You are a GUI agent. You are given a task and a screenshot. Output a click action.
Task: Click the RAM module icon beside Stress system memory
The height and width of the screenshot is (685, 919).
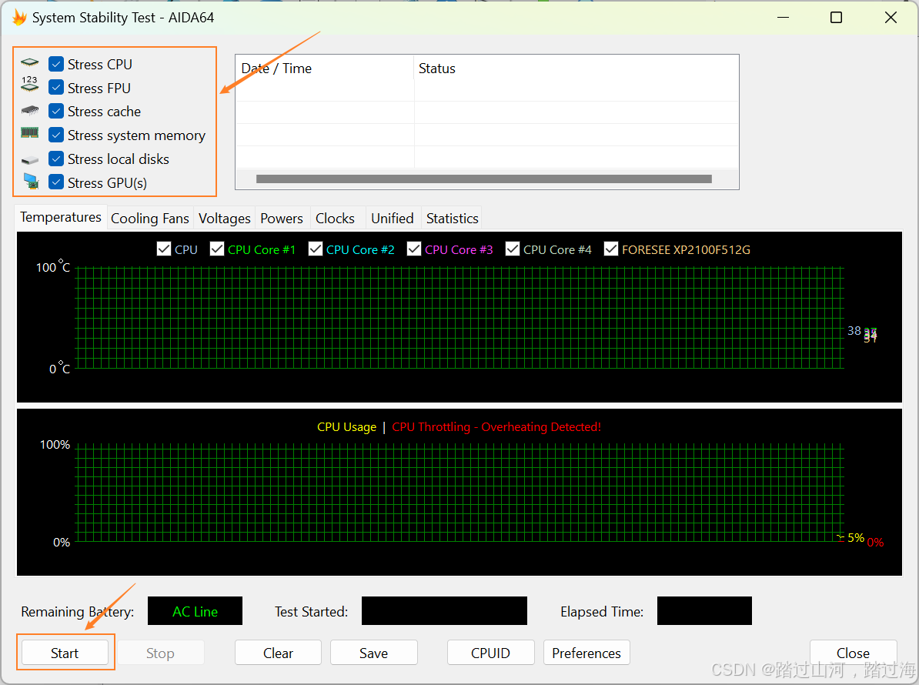pyautogui.click(x=30, y=133)
